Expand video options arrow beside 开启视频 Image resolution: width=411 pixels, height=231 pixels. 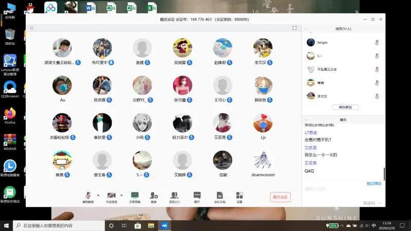tap(121, 195)
